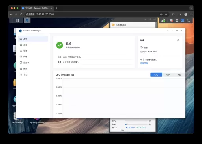
Task: Click the Container Manager icon in DSM taskbar
Action: pos(27,20)
